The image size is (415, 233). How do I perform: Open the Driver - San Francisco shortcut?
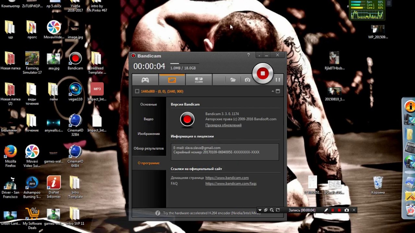coord(10,187)
